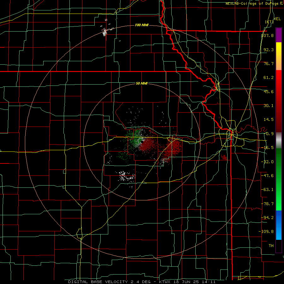Screen dimensions: 284x284
Task: Click the 61.2 velocity scale value
Action: coord(269,78)
